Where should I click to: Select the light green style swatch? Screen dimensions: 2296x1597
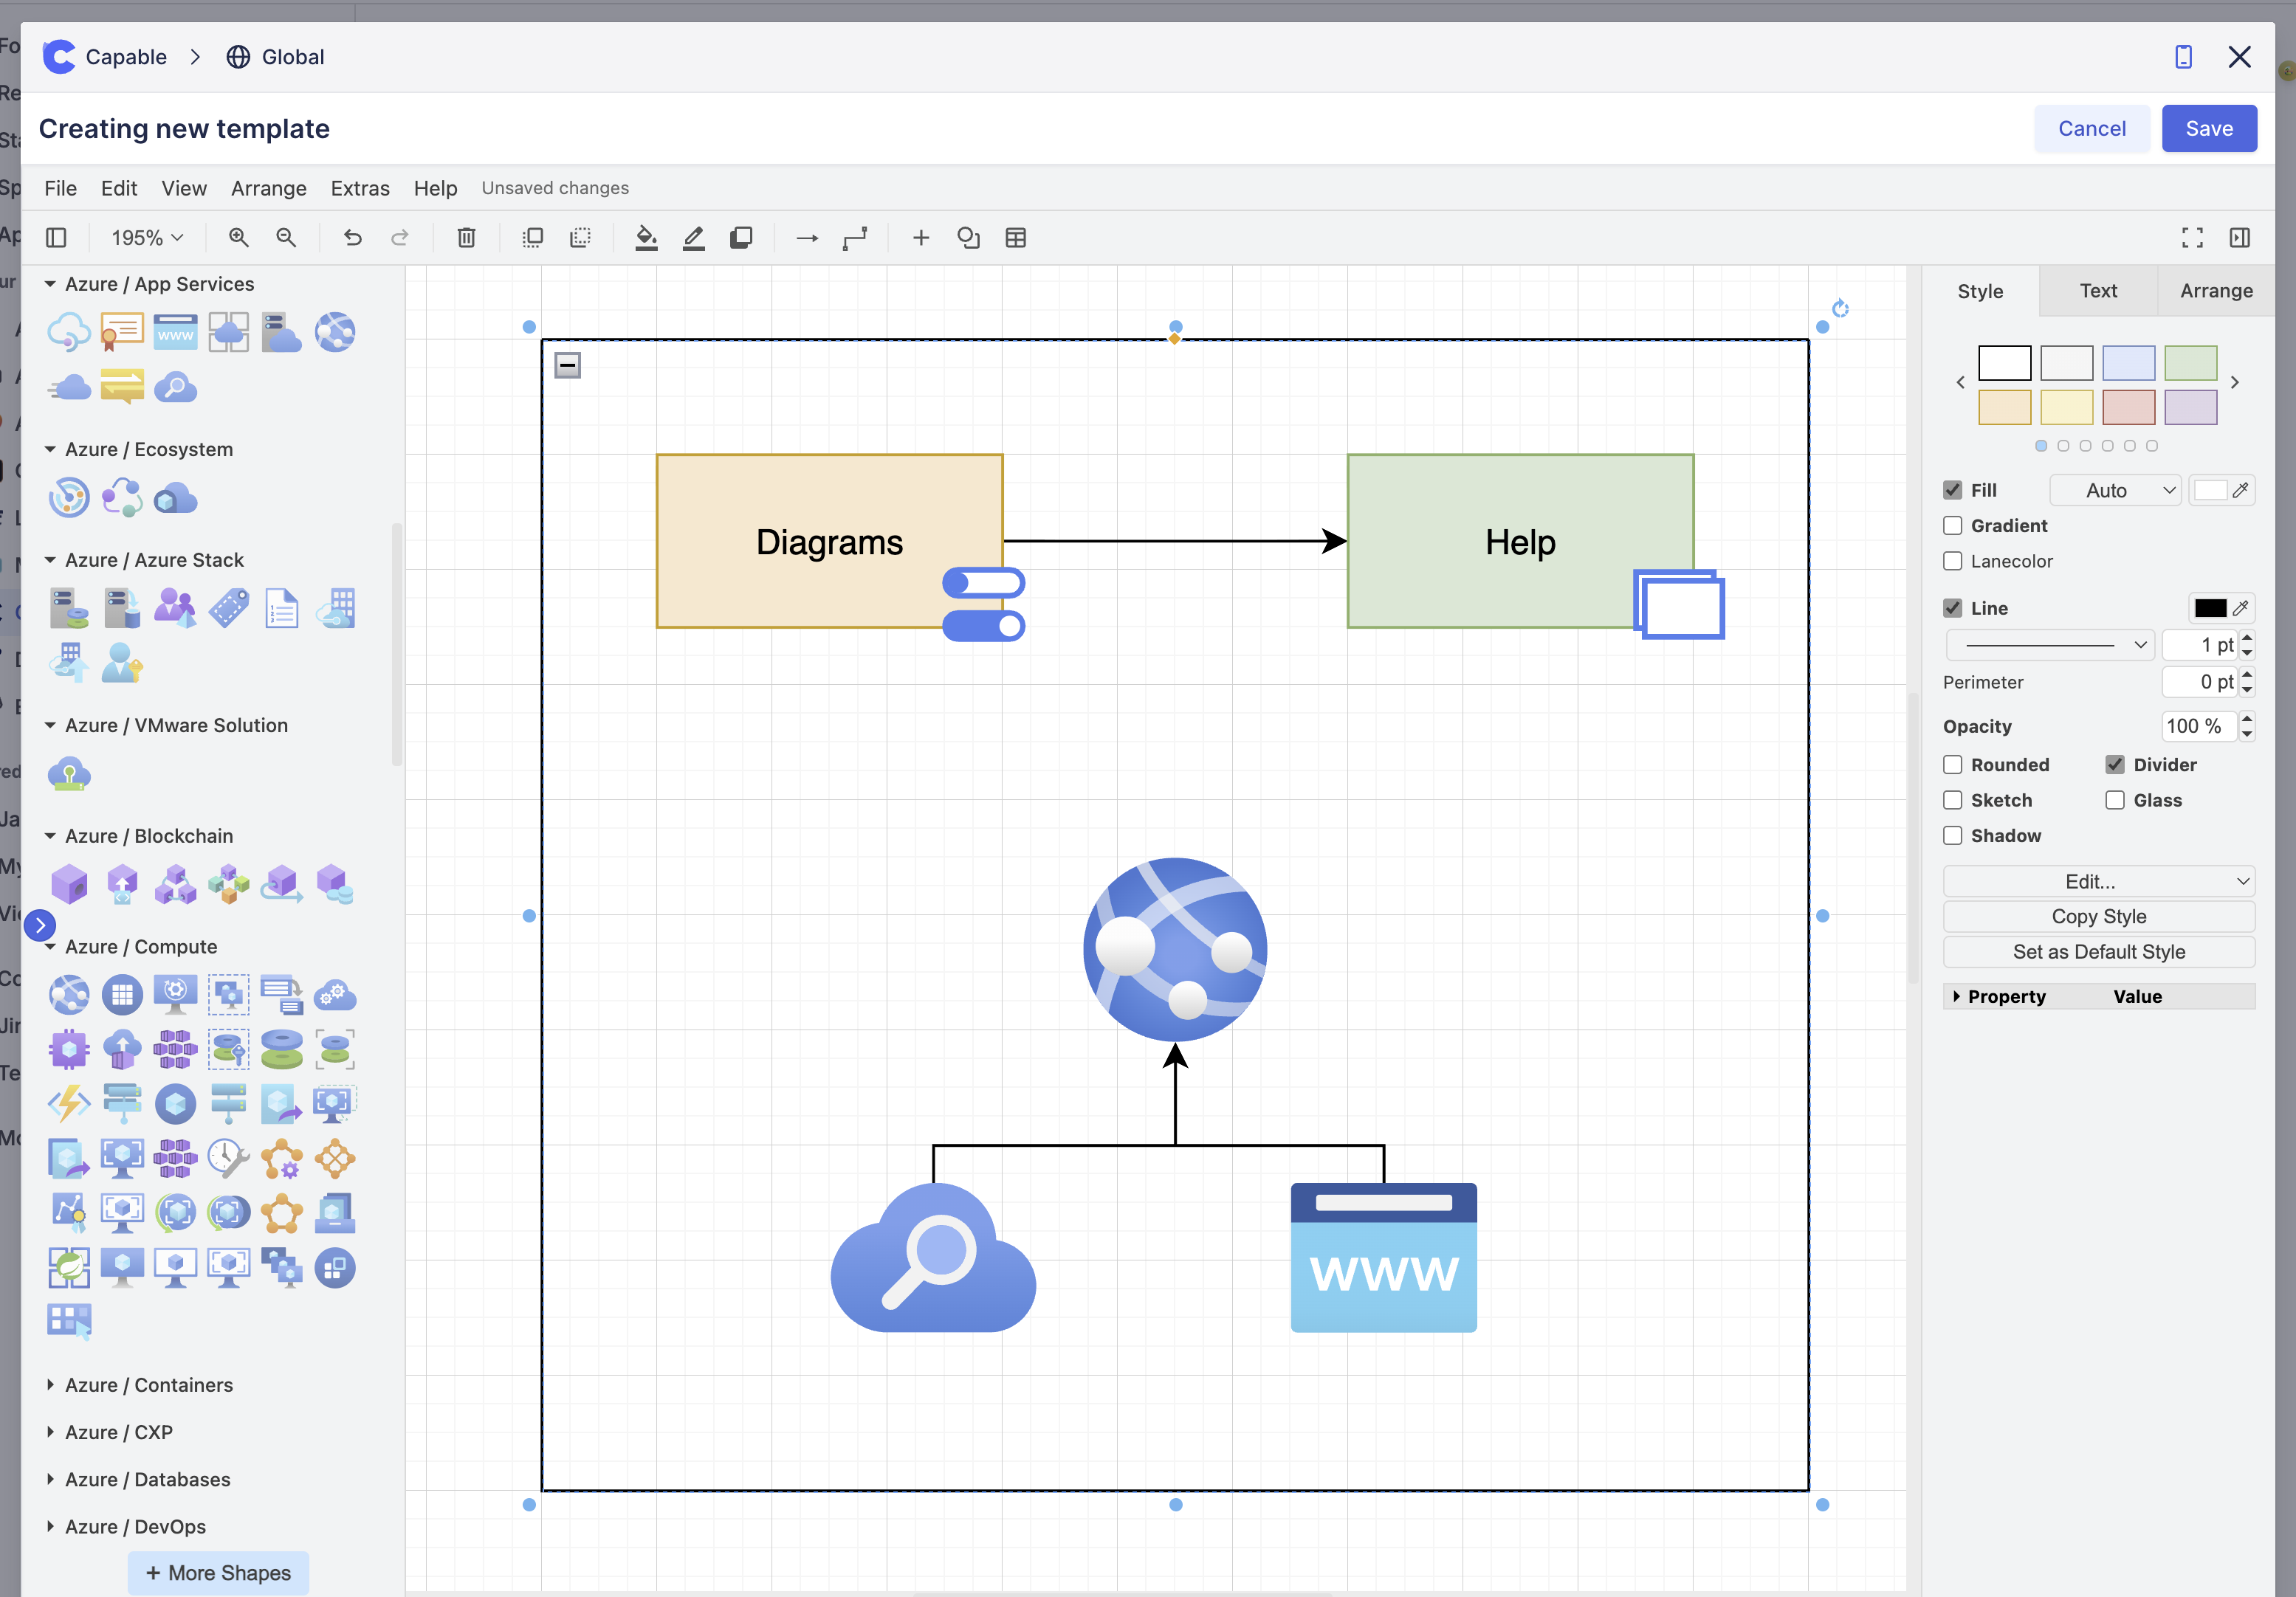click(2190, 363)
